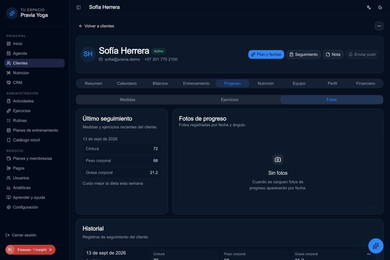Open Actividades in the sidebar
390x260 pixels.
[x=34, y=101]
